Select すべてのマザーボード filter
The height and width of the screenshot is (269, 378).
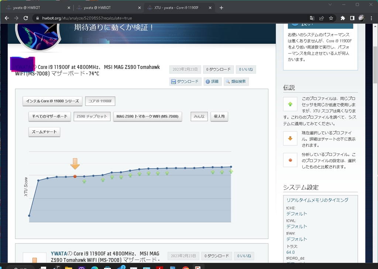pos(50,117)
